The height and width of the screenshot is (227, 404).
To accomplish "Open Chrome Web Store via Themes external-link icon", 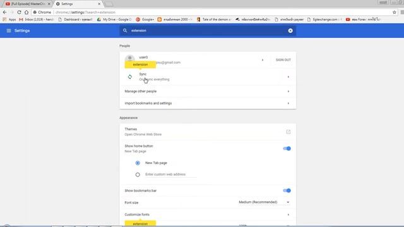I will pos(288,132).
